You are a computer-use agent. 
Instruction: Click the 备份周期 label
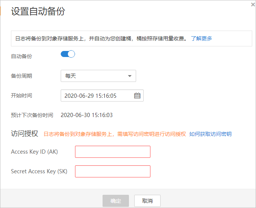point(21,76)
